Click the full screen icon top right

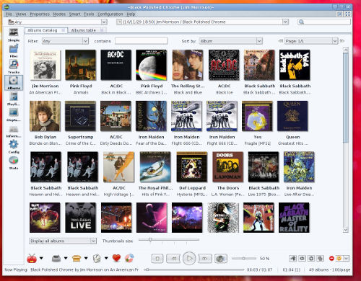(x=347, y=14)
